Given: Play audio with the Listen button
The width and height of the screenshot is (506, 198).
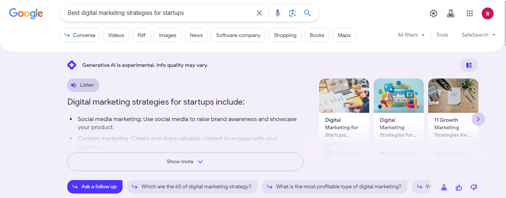Looking at the screenshot, I should (83, 85).
